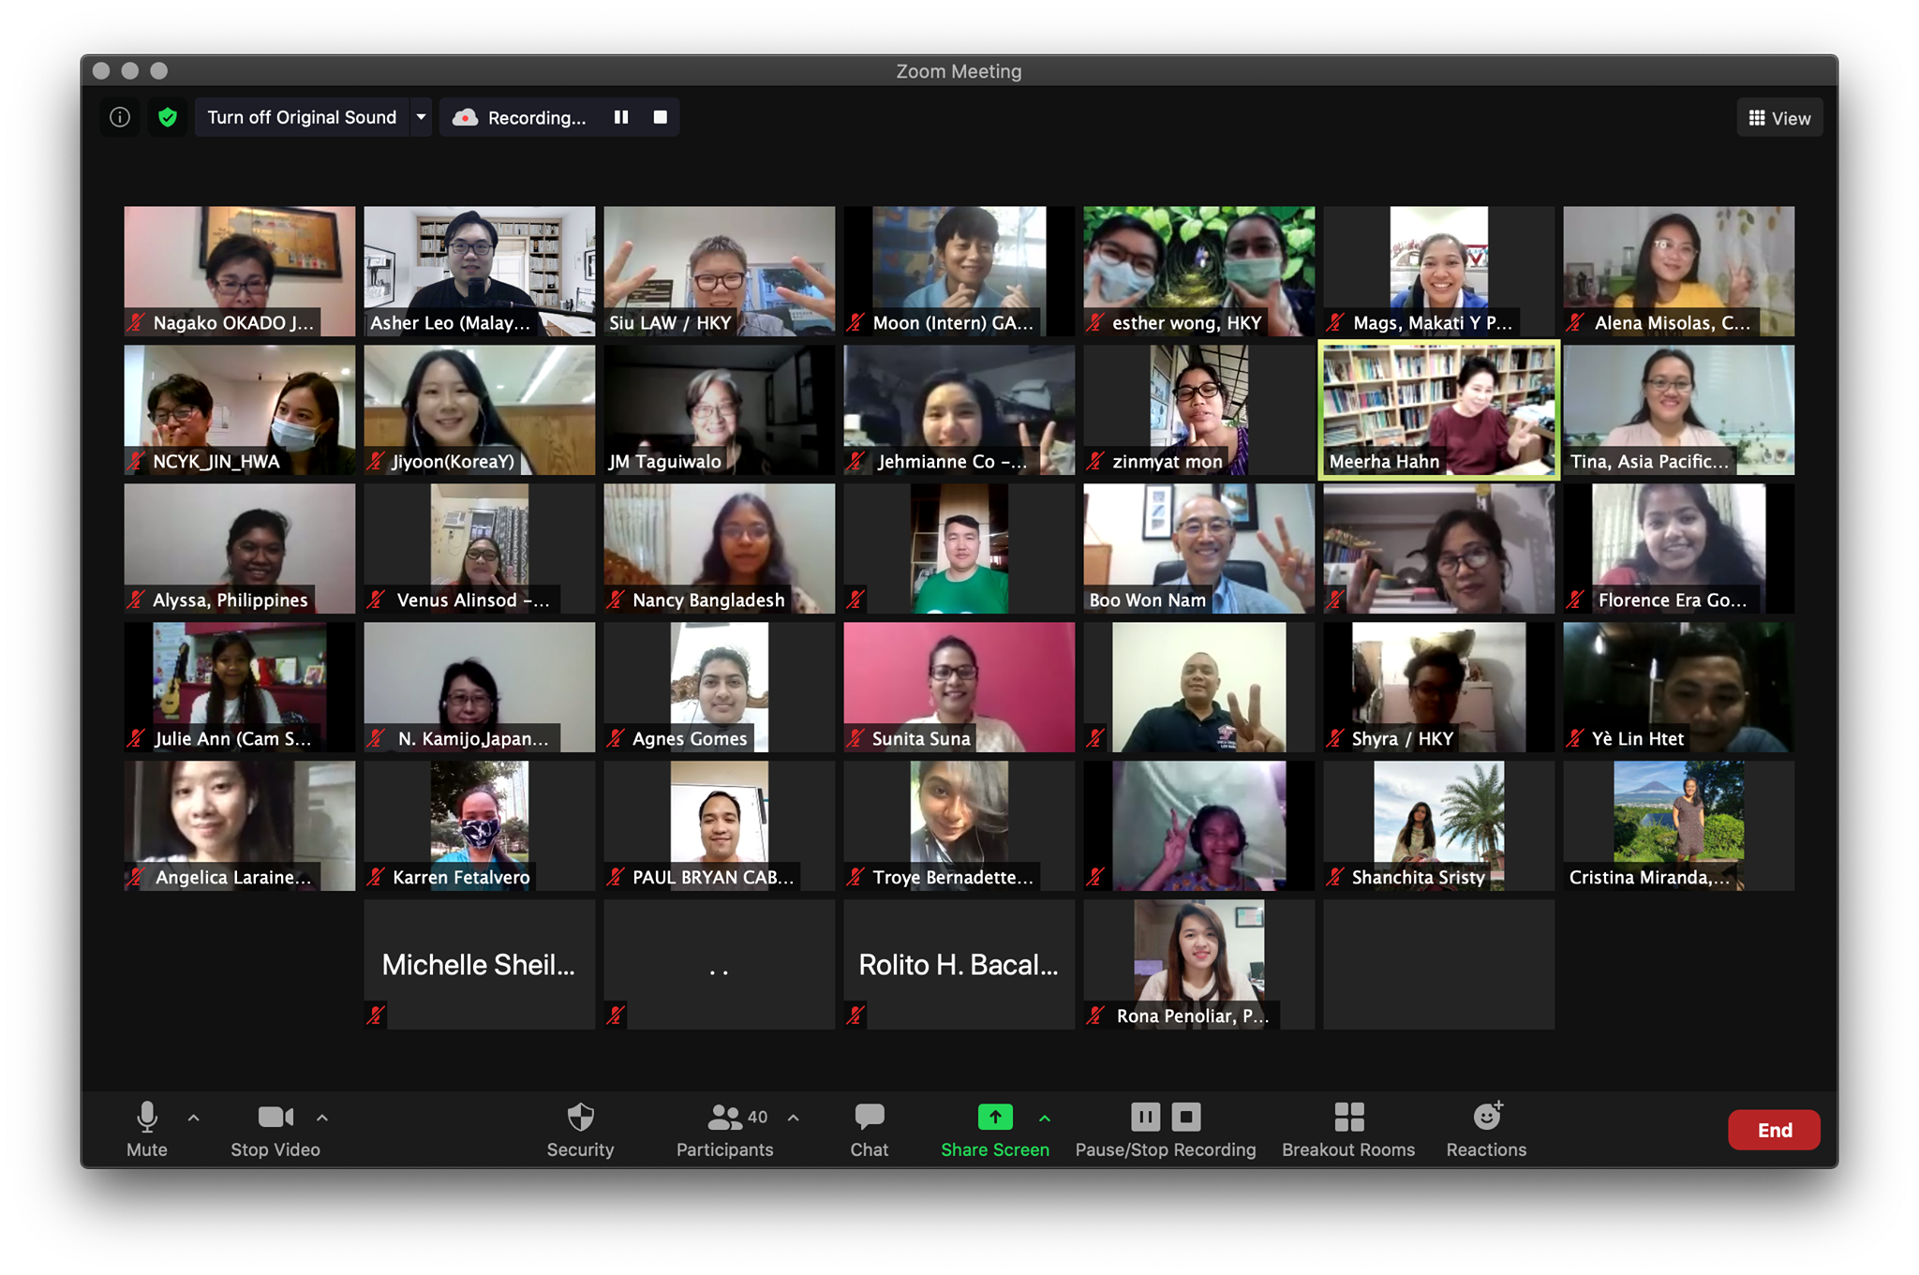This screenshot has width=1919, height=1275.
Task: Click muted mic icon on Shanchita Sristy tile
Action: click(x=1335, y=877)
